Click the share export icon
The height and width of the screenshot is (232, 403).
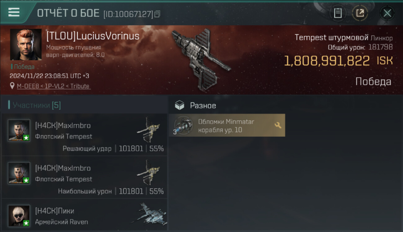click(360, 13)
